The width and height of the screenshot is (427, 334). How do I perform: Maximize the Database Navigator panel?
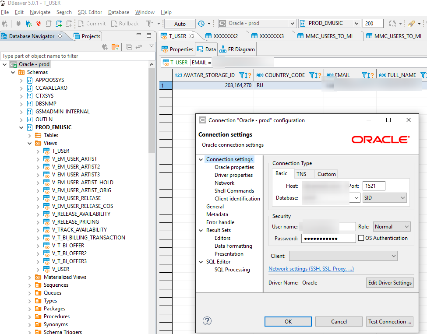(149, 35)
